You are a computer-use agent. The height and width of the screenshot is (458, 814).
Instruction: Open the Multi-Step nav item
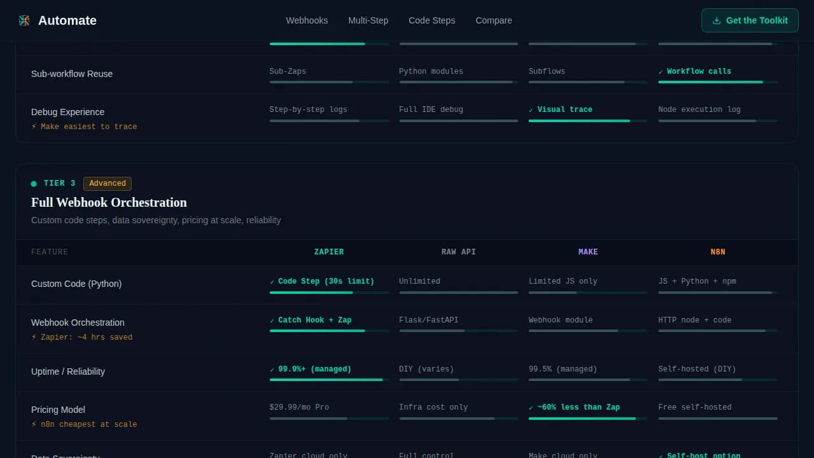click(368, 20)
